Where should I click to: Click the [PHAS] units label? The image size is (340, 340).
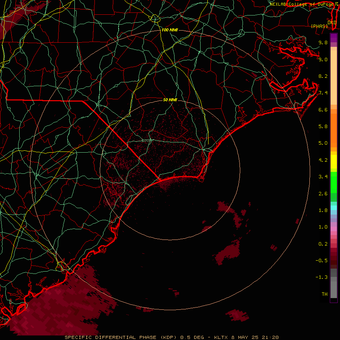click(319, 26)
